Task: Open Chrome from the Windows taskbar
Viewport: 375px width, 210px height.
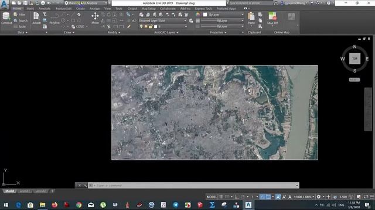Action: point(79,205)
